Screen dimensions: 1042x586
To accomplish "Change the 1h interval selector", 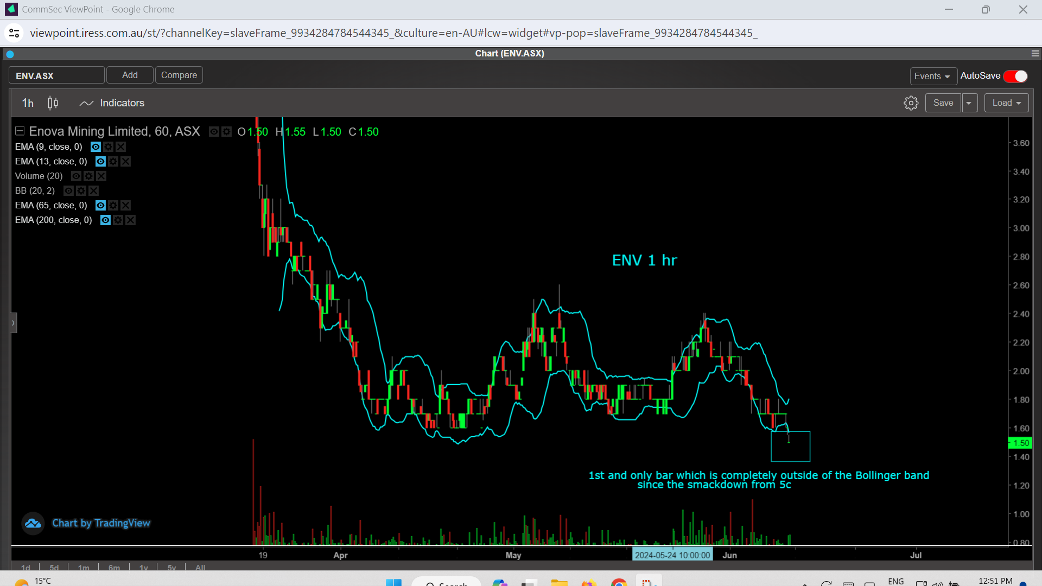I will pos(28,103).
